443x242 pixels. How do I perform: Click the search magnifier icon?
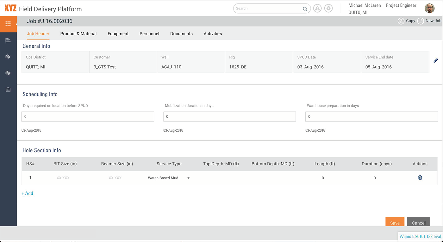click(305, 9)
